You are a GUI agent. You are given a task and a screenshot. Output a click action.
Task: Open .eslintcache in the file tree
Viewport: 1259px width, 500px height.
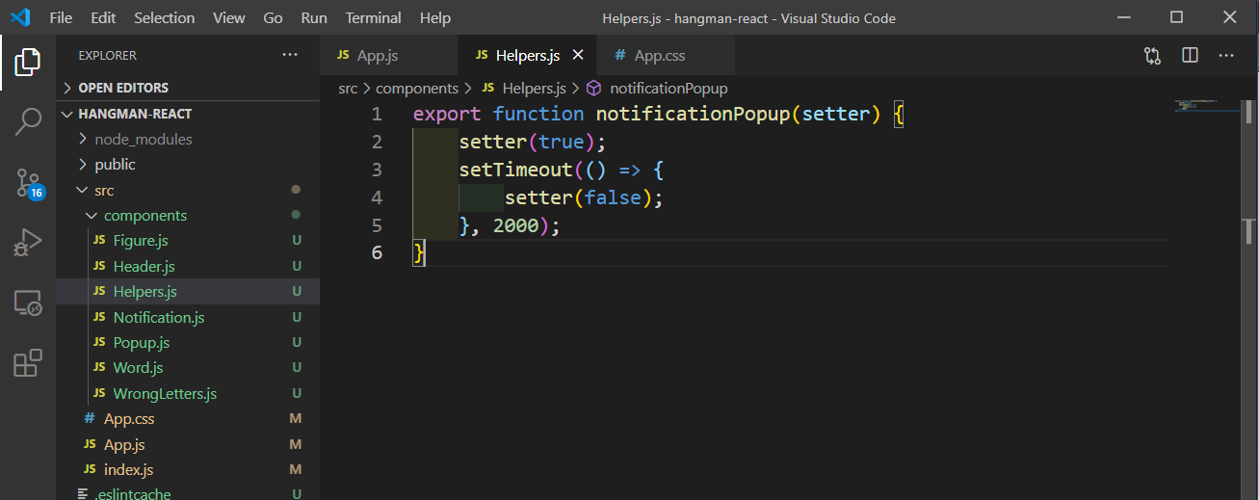coord(188,494)
